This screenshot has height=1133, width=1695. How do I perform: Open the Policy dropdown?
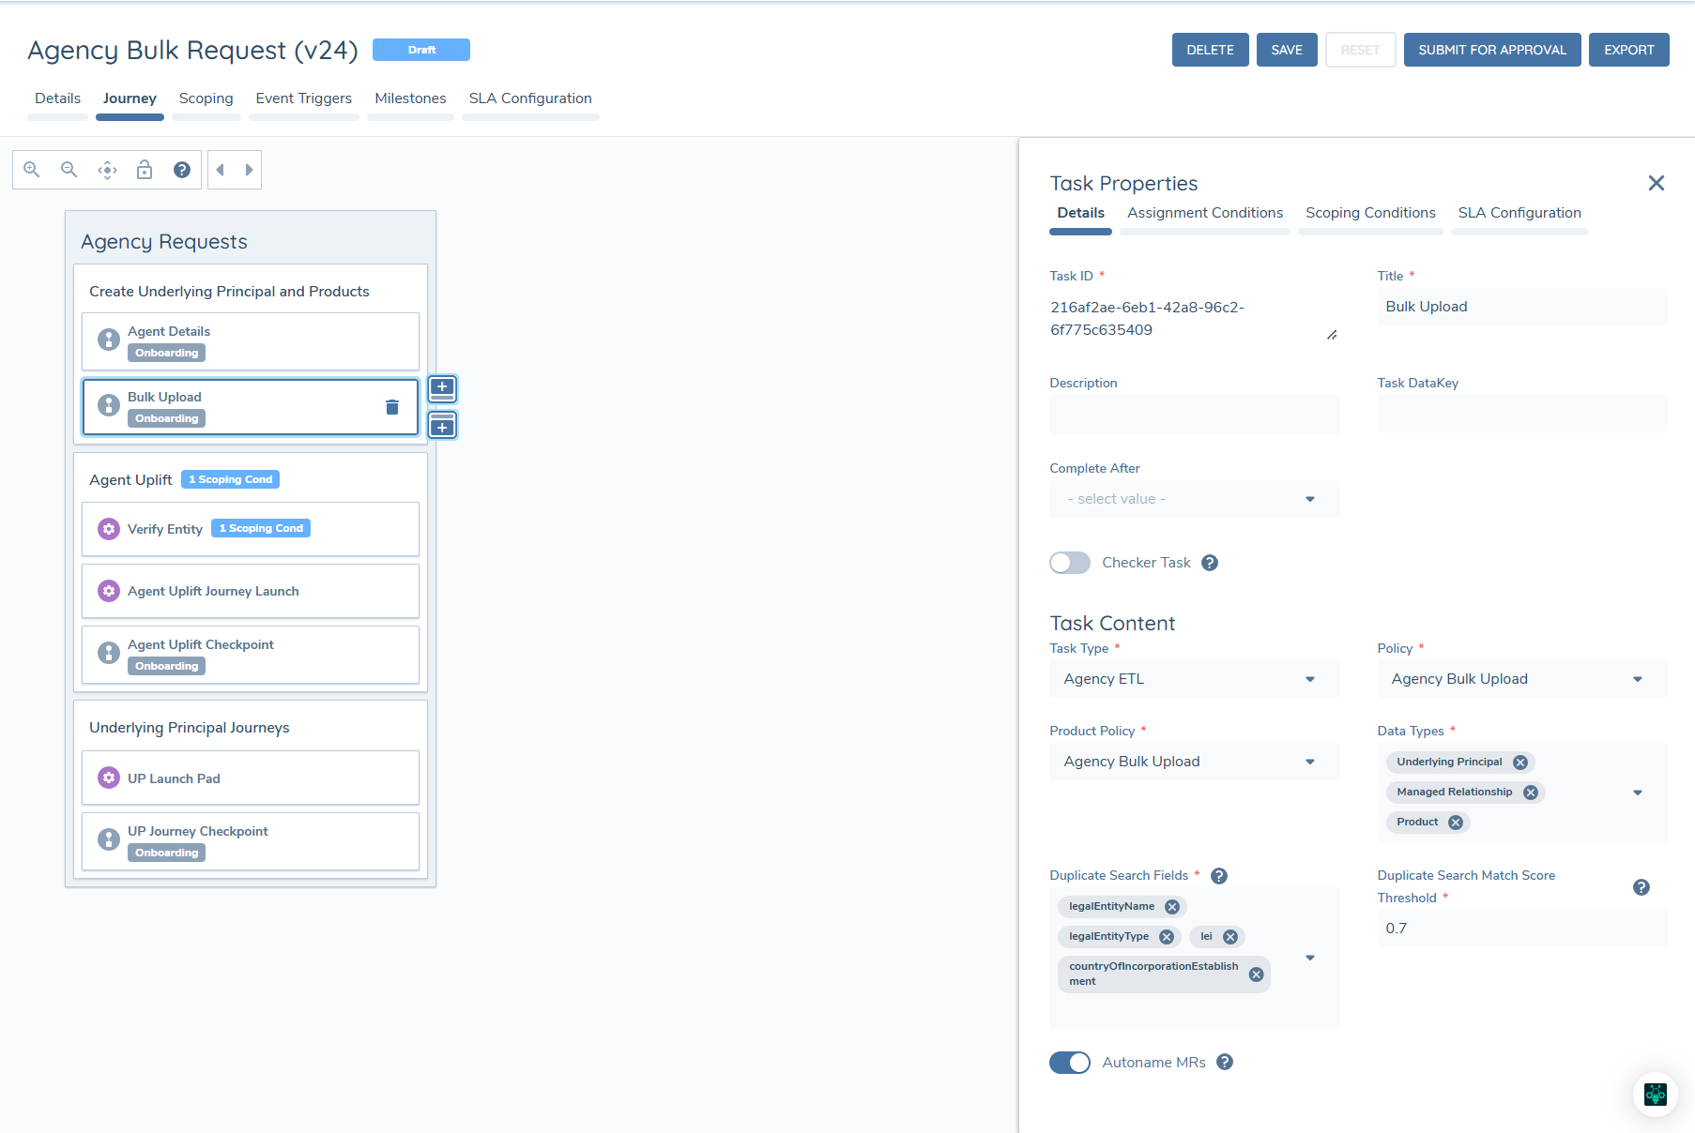[1522, 679]
